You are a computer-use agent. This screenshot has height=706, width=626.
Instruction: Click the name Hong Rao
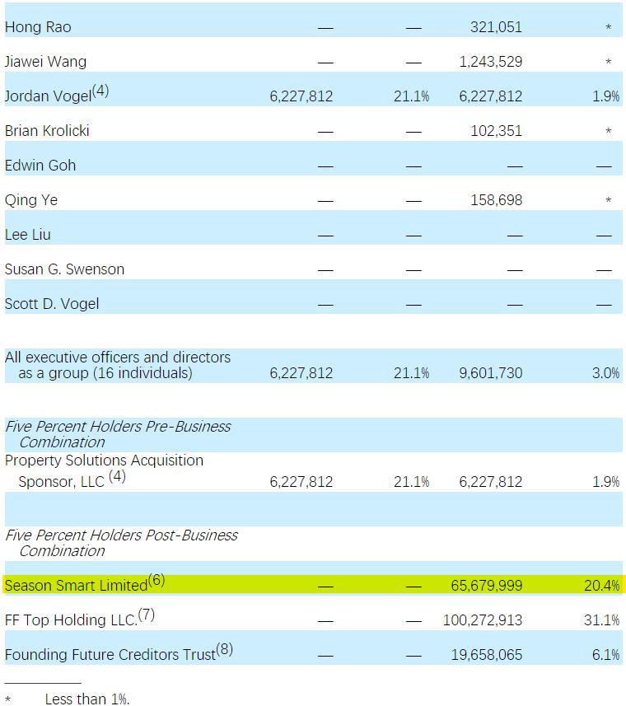38,27
